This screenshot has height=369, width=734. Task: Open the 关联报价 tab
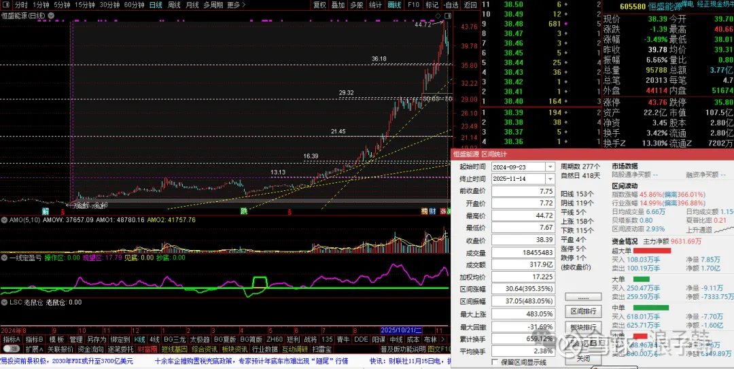point(60,349)
